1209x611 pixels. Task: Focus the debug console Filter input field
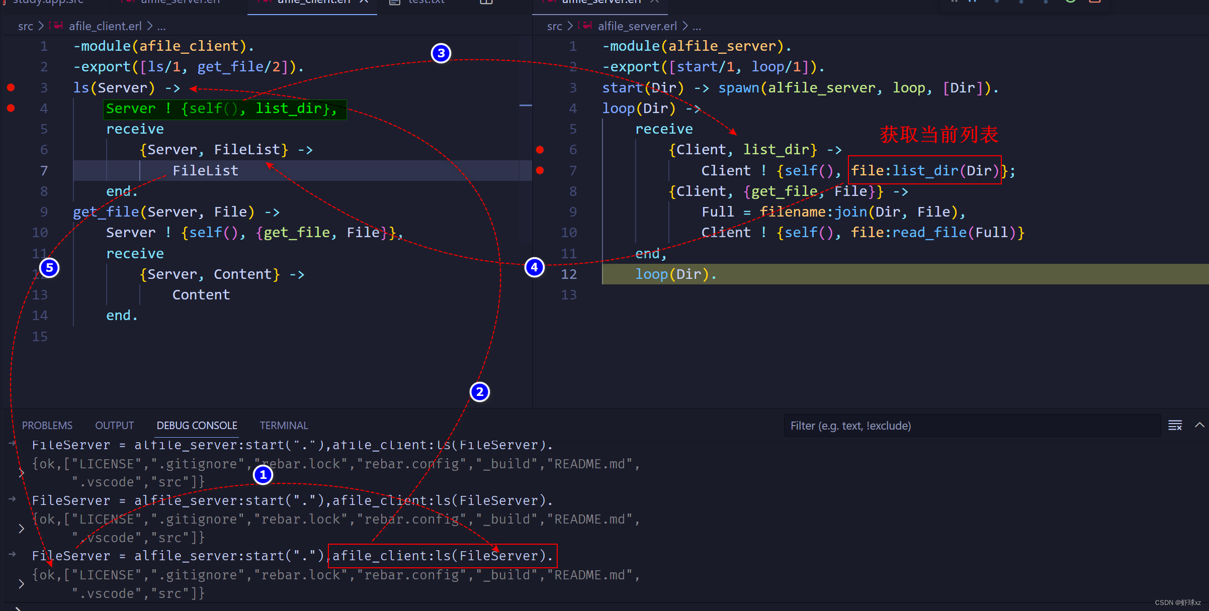[x=972, y=426]
